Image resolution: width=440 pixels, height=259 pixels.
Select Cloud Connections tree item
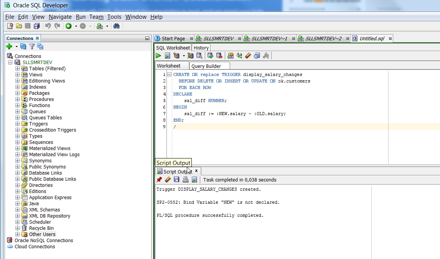[35, 247]
